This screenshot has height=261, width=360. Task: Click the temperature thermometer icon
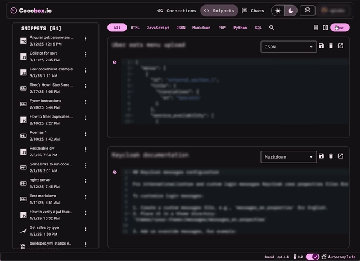[295, 256]
